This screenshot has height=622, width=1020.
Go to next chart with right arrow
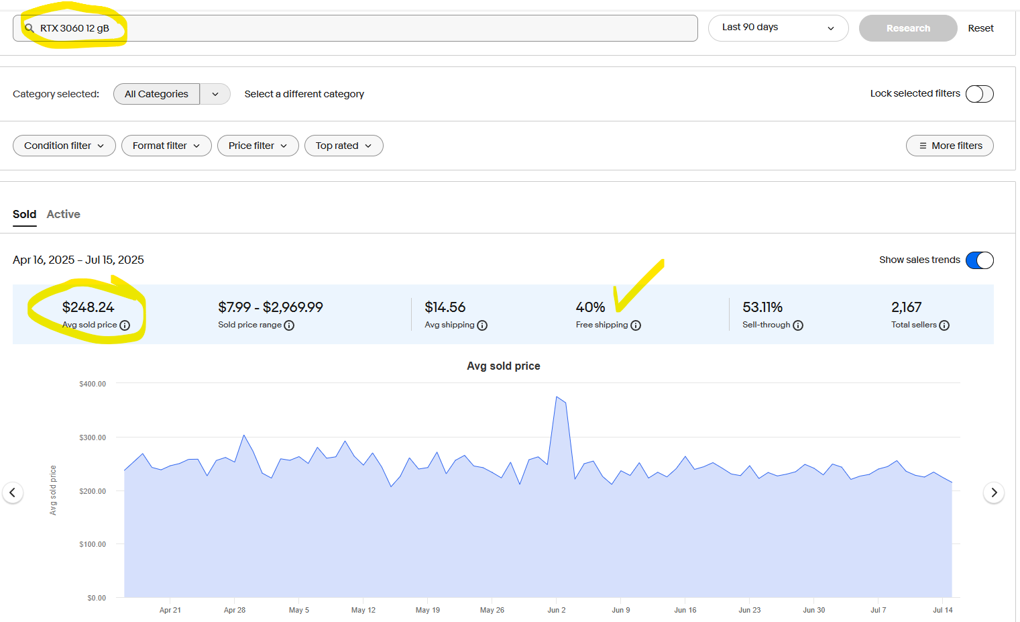(x=994, y=493)
